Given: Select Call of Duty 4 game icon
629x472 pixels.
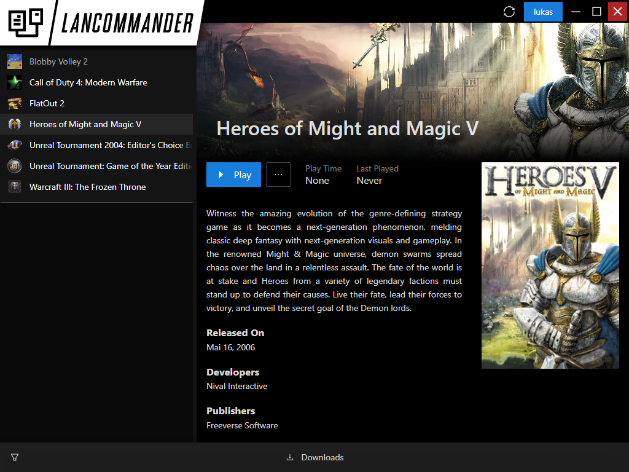Looking at the screenshot, I should [15, 82].
